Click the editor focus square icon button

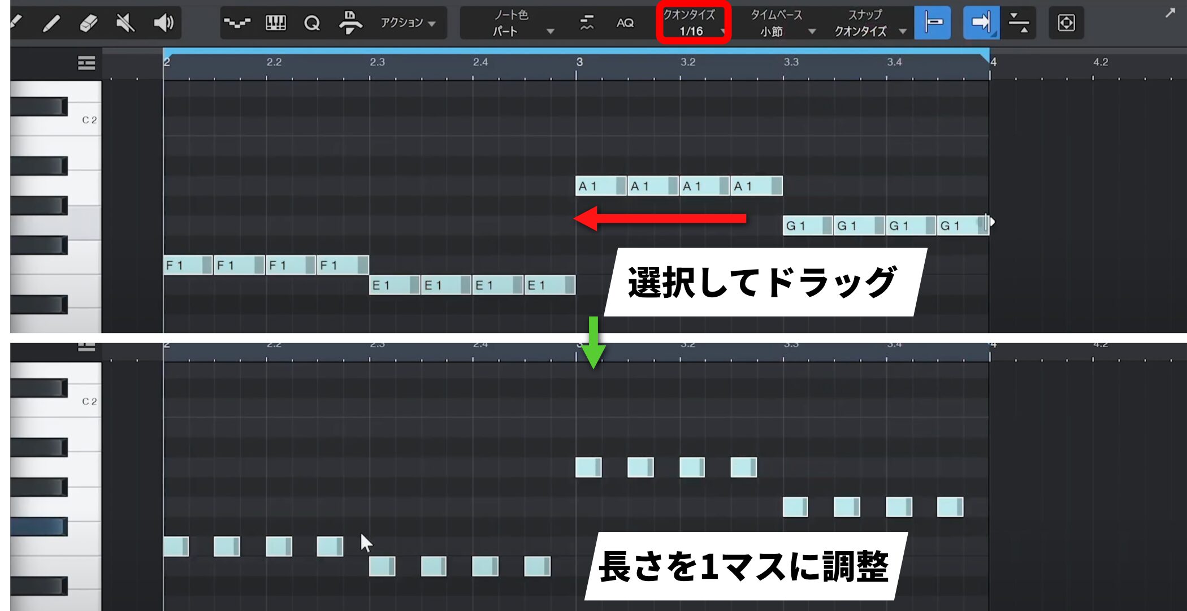(1066, 23)
